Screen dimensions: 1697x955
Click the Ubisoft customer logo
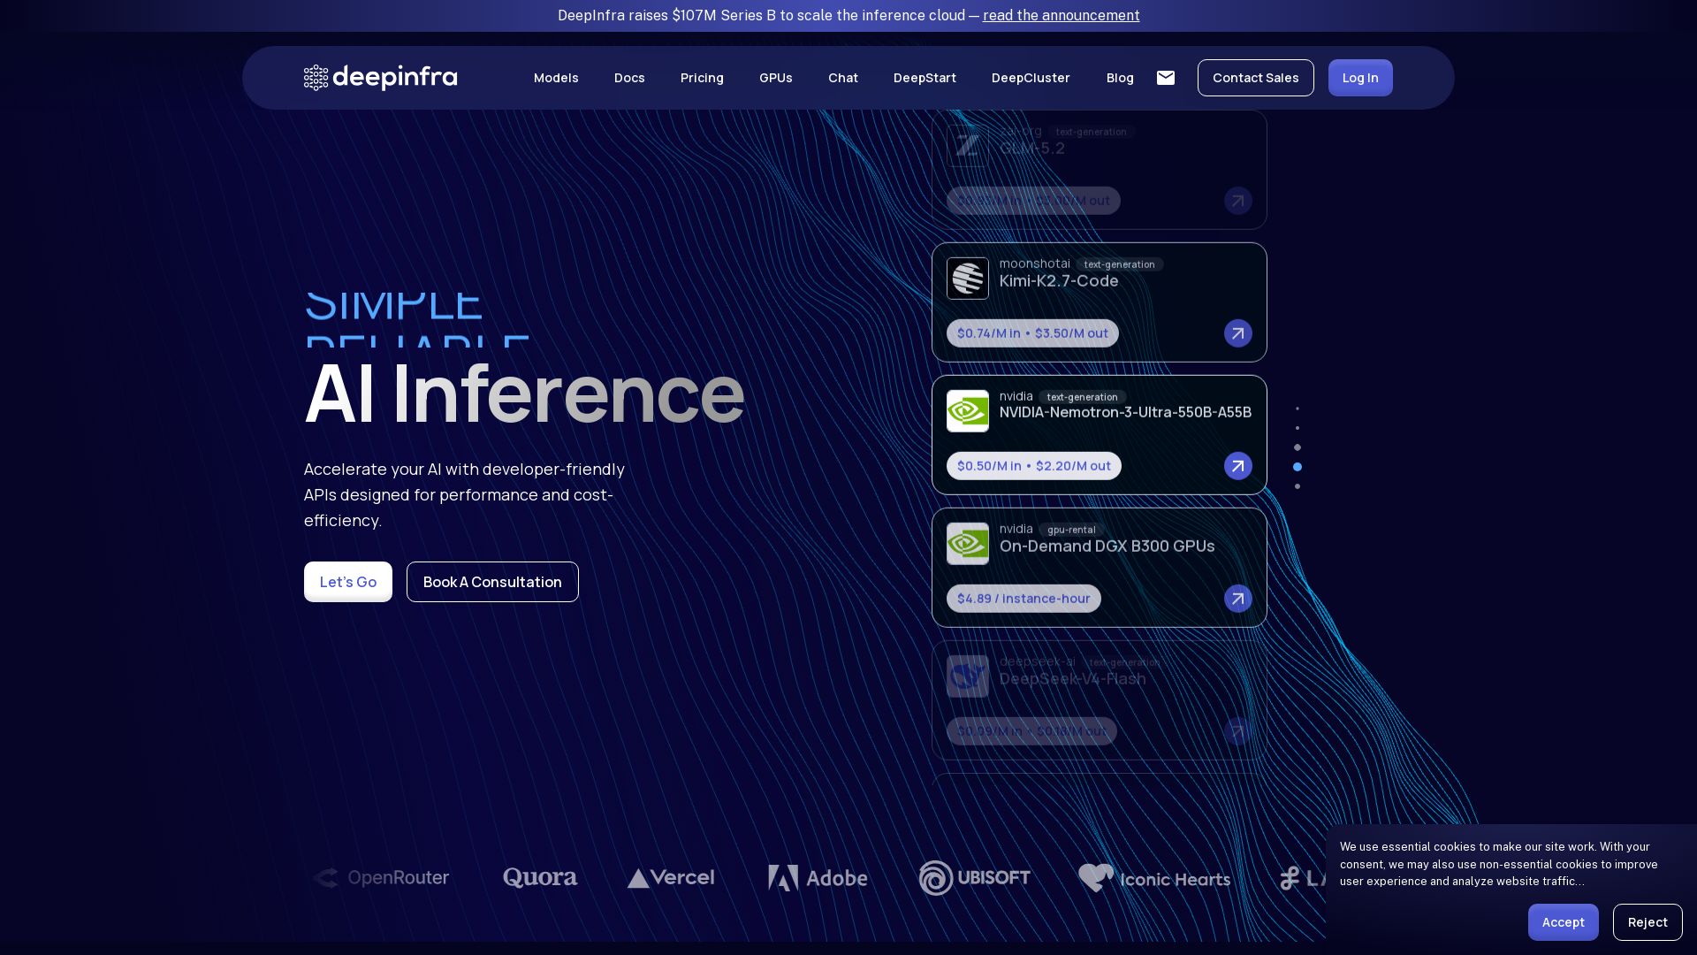(x=974, y=877)
